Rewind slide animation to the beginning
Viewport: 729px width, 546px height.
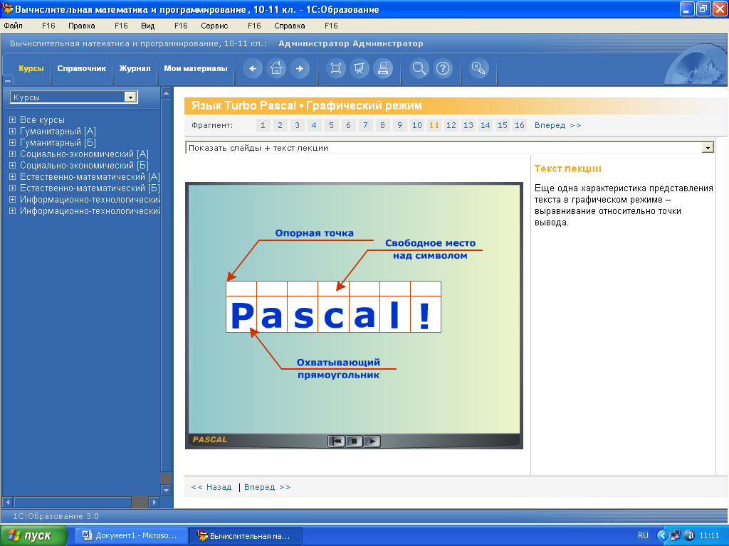(336, 441)
